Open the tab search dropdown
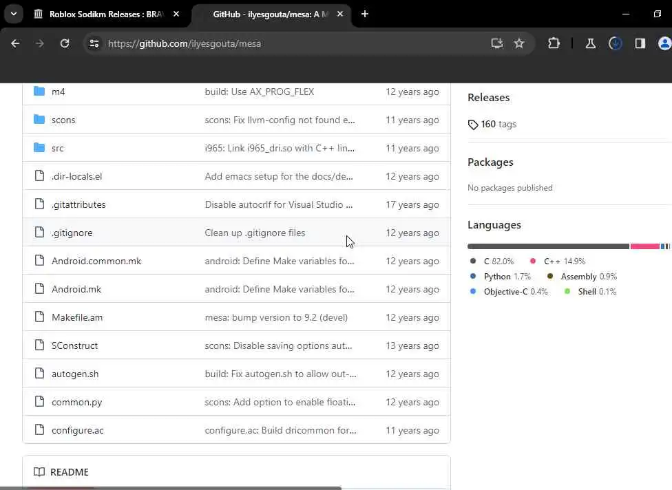This screenshot has width=672, height=490. click(13, 14)
